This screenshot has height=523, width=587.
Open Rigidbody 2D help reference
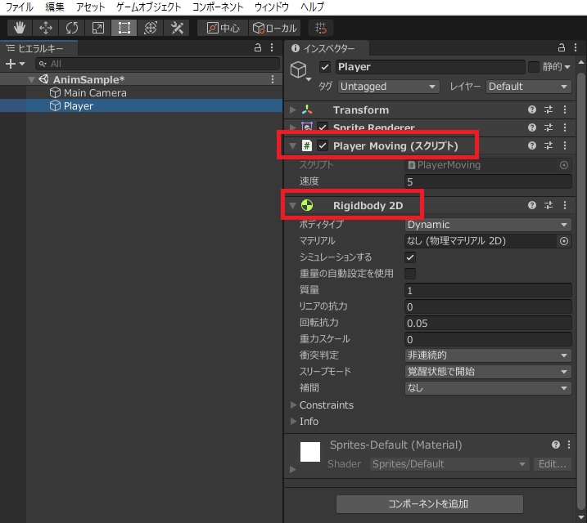tap(532, 205)
